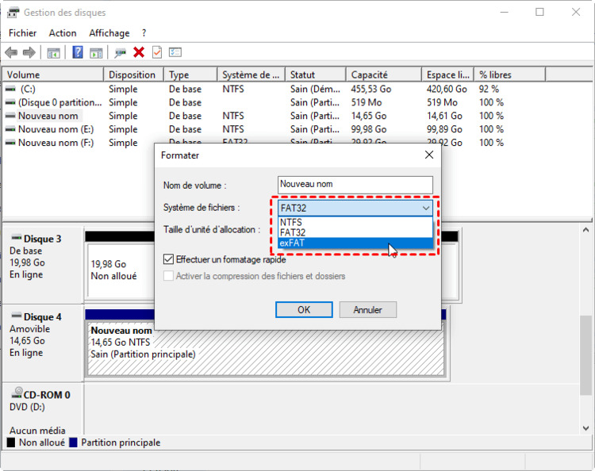595x471 pixels.
Task: Maximize the Gestion des disques window
Action: pyautogui.click(x=539, y=12)
